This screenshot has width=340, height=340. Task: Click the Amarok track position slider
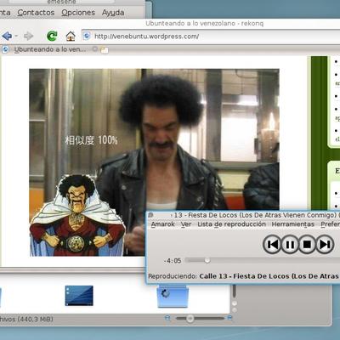click(x=262, y=260)
